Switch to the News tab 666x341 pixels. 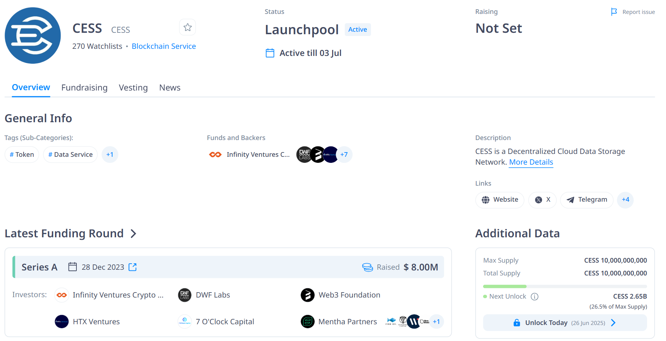(170, 88)
